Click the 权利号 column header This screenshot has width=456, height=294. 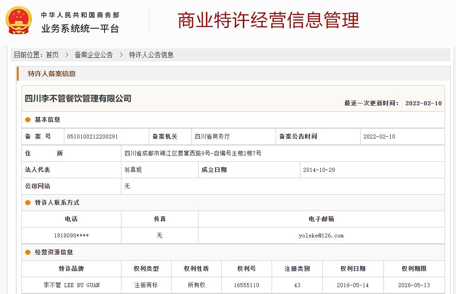[246, 269]
